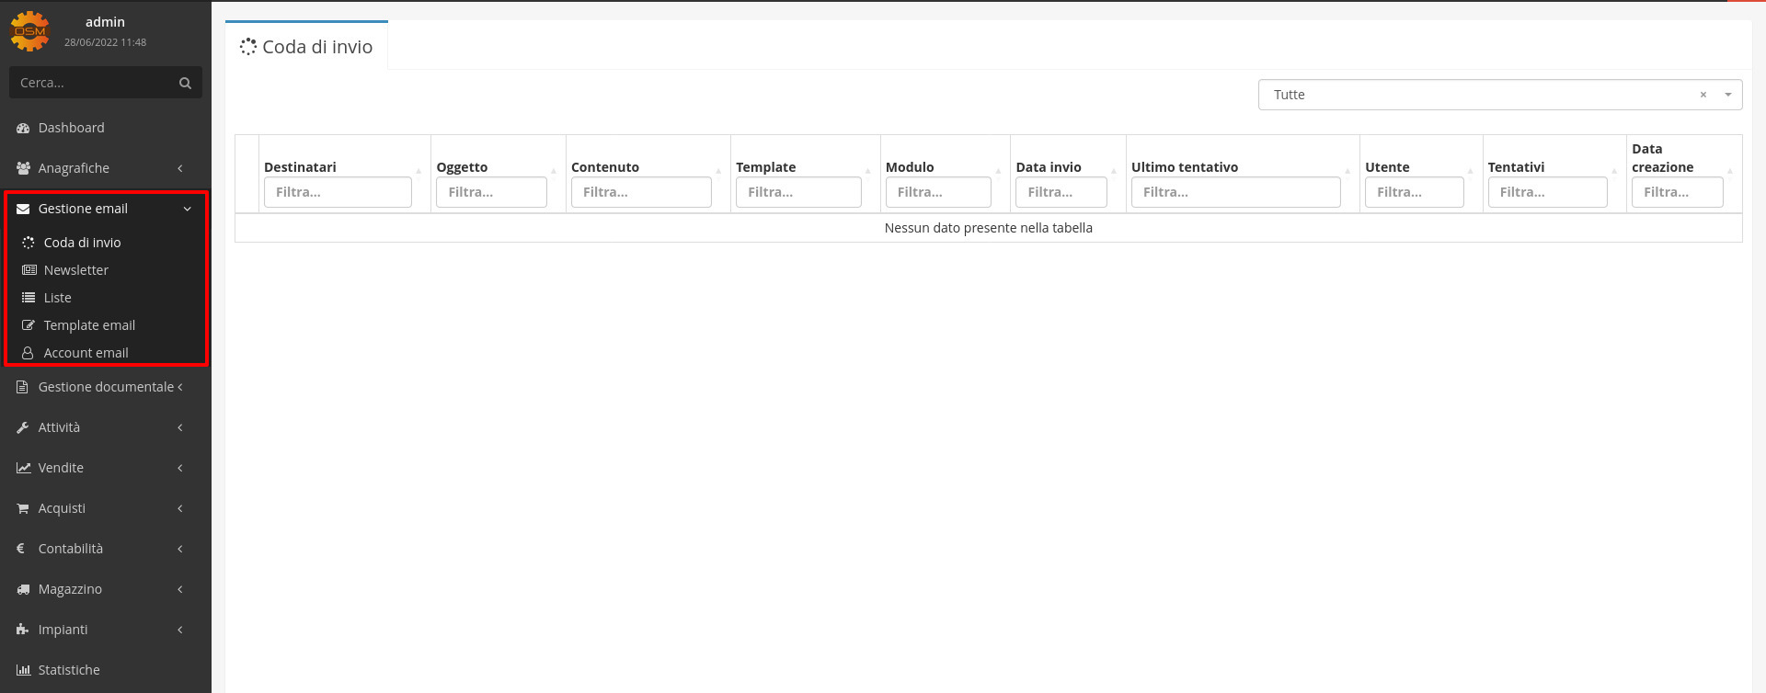
Task: Click the Newsletter icon in the submenu
Action: 29,270
